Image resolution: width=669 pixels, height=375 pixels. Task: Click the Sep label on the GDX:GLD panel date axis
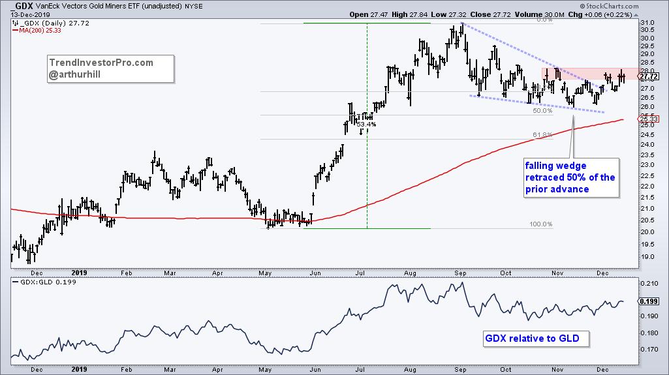coord(460,370)
